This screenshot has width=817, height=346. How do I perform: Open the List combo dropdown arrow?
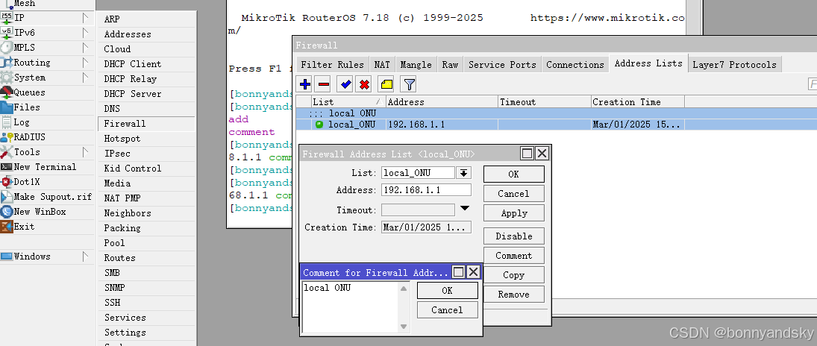coord(463,173)
